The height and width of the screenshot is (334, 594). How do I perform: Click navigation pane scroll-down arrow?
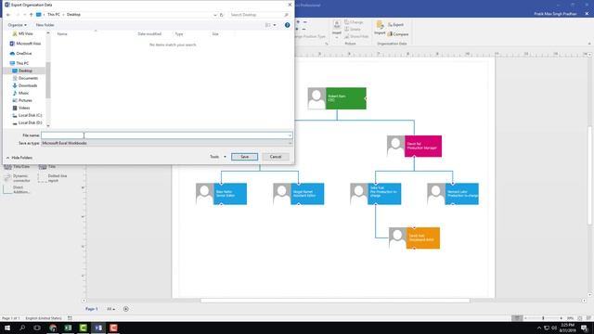coord(47,125)
